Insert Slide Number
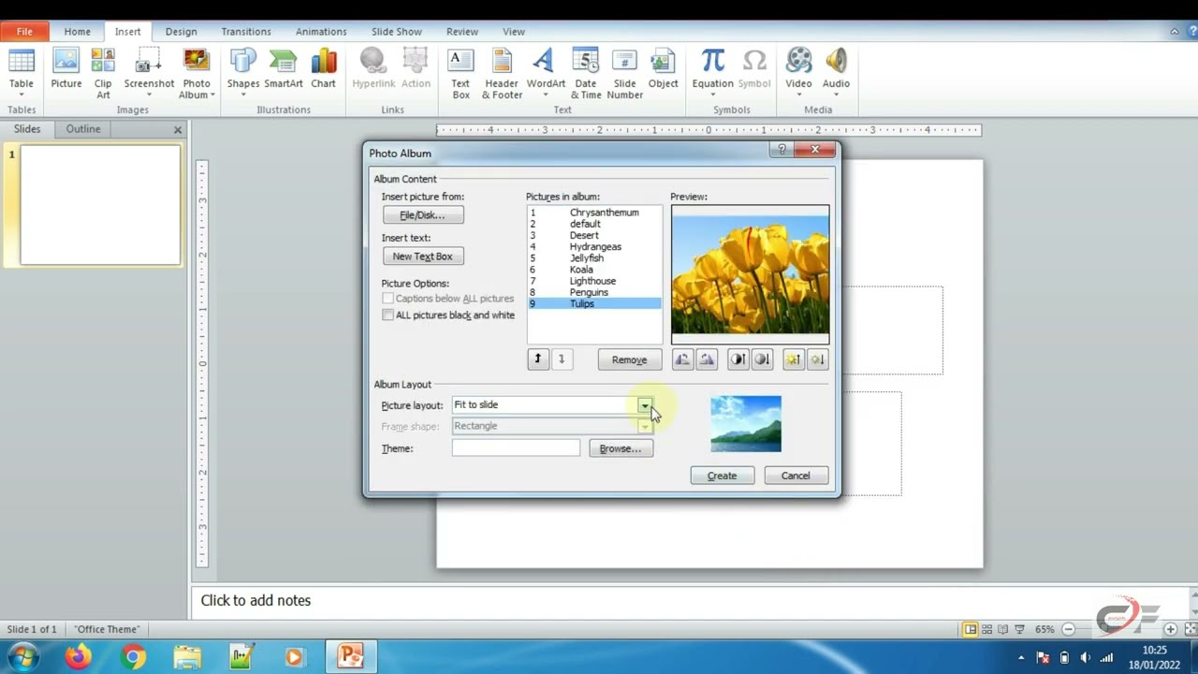This screenshot has width=1198, height=674. (x=624, y=73)
